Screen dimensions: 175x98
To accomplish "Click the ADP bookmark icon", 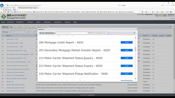I will point(4,12).
